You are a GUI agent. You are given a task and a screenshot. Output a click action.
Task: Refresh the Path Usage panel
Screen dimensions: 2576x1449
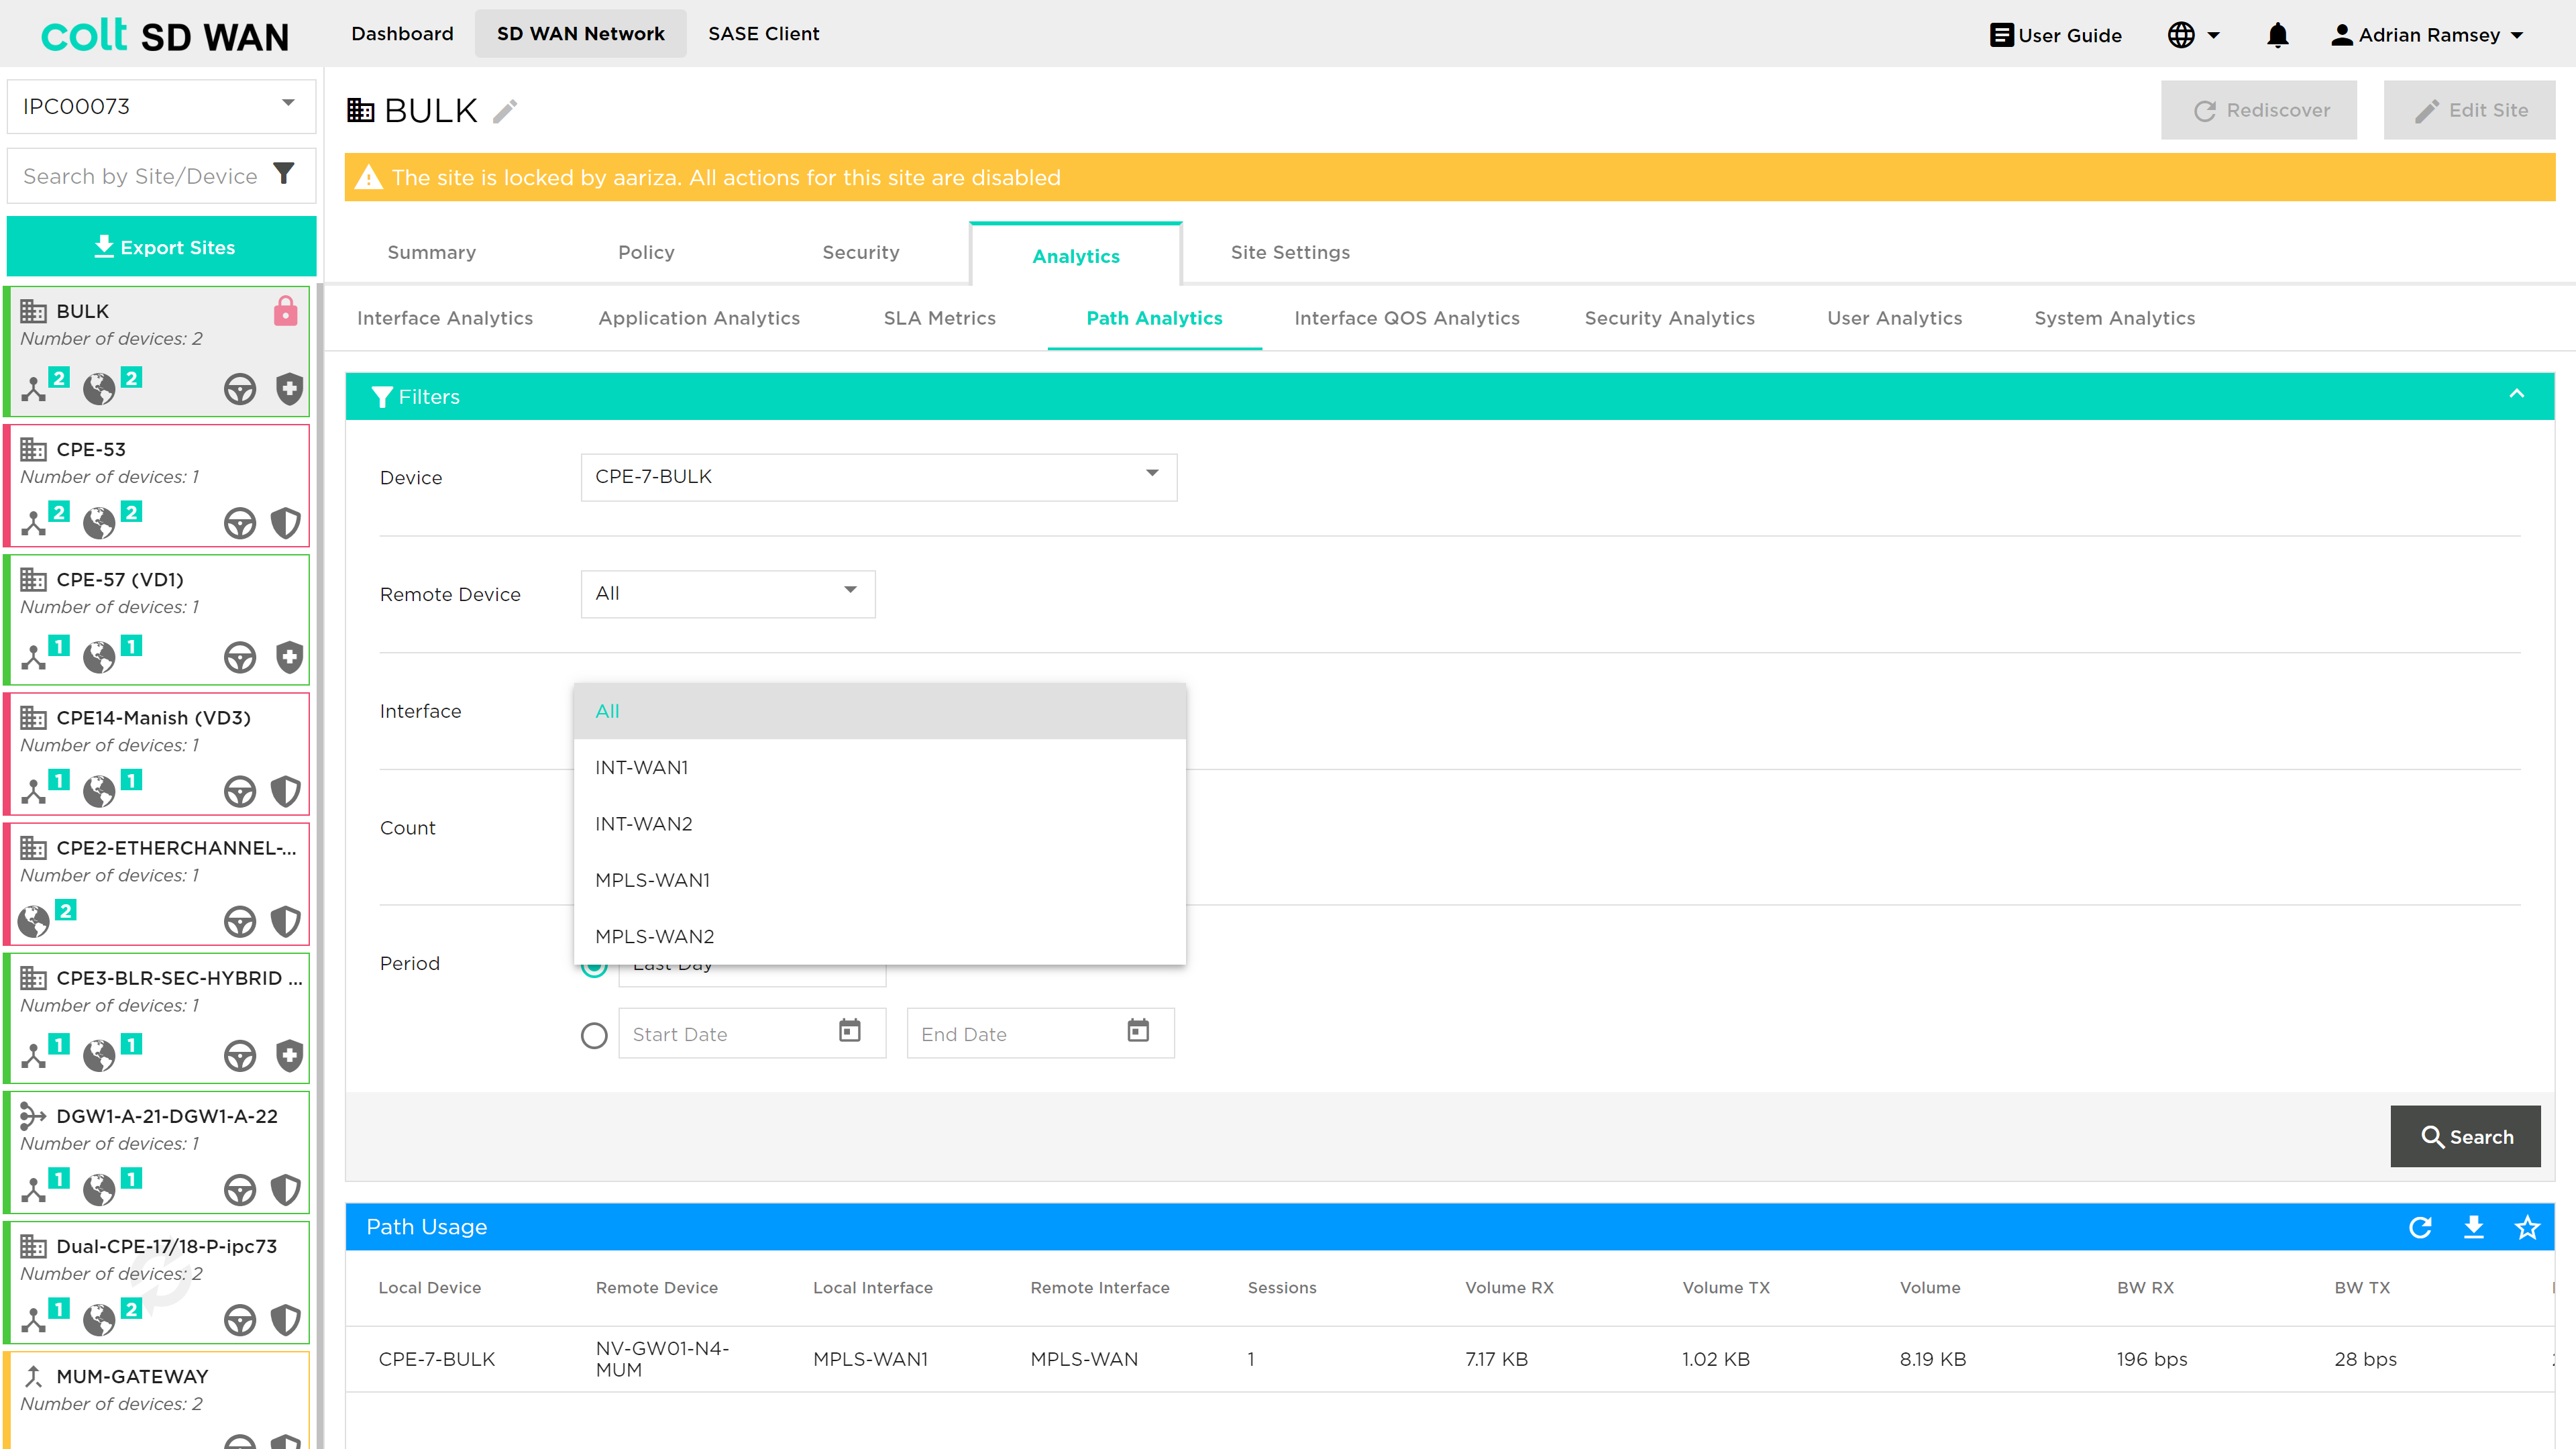2420,1227
